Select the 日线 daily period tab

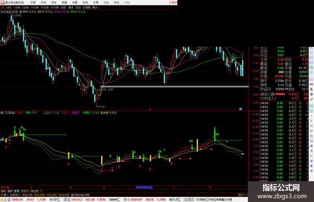tap(63, 7)
